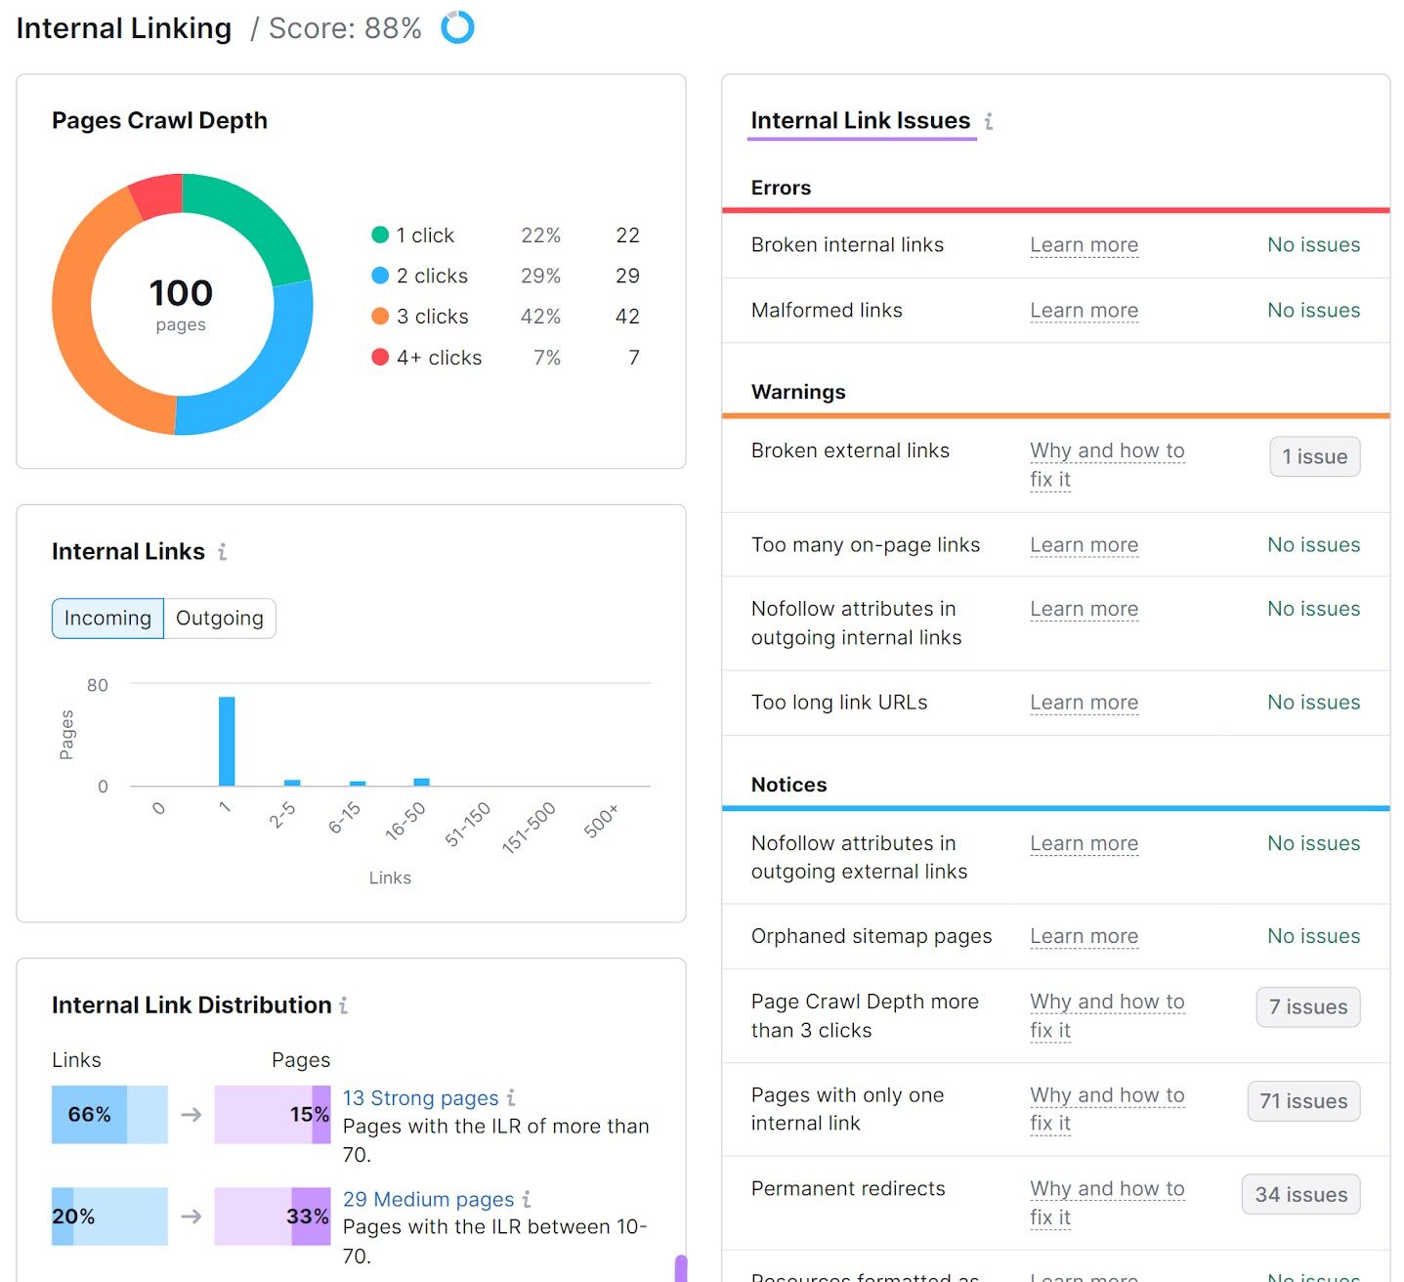
Task: Open Learn more for Broken internal links
Action: click(x=1084, y=245)
